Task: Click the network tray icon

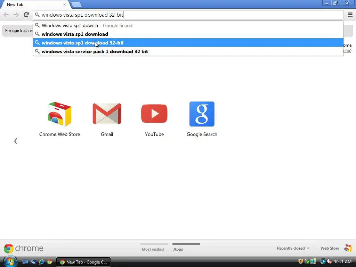Action: pos(322,261)
